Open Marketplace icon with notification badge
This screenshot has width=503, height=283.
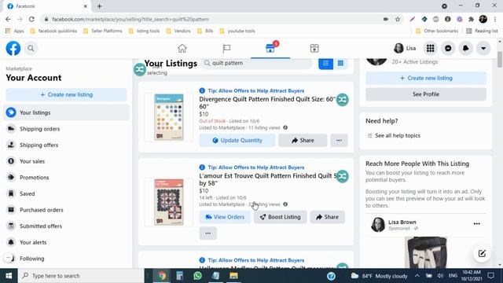click(270, 48)
